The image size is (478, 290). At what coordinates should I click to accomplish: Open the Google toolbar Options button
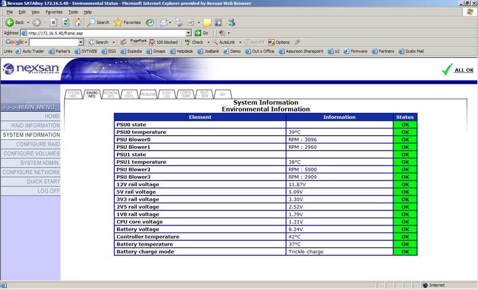click(278, 42)
